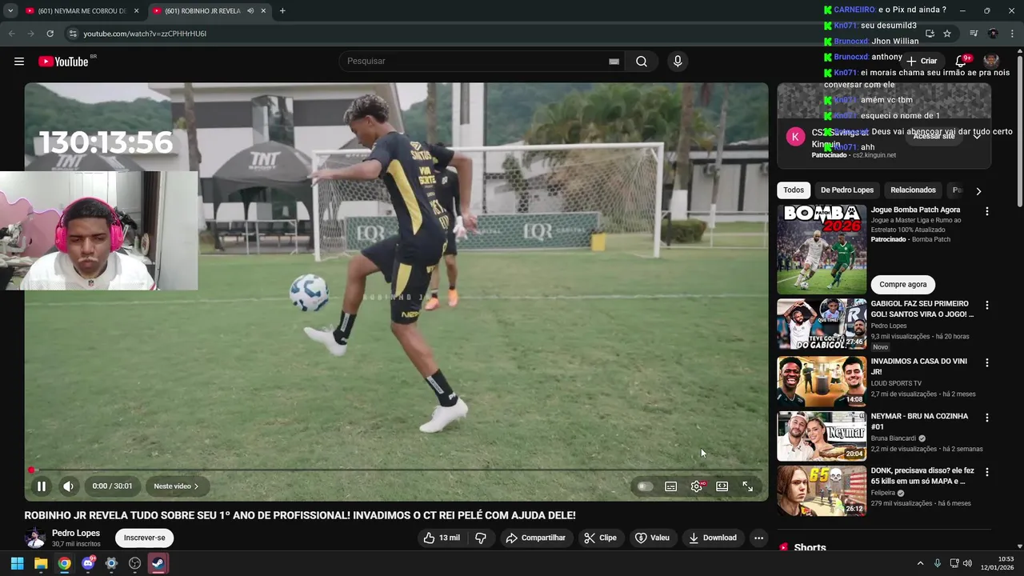Open player settings gear
Screen dimensions: 1024x576
(697, 486)
